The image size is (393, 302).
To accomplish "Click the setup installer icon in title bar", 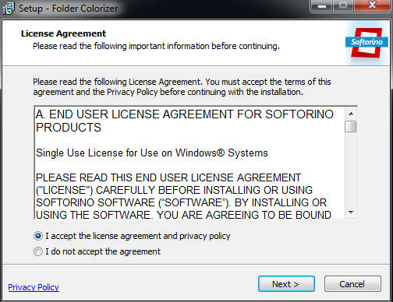I will (x=9, y=9).
